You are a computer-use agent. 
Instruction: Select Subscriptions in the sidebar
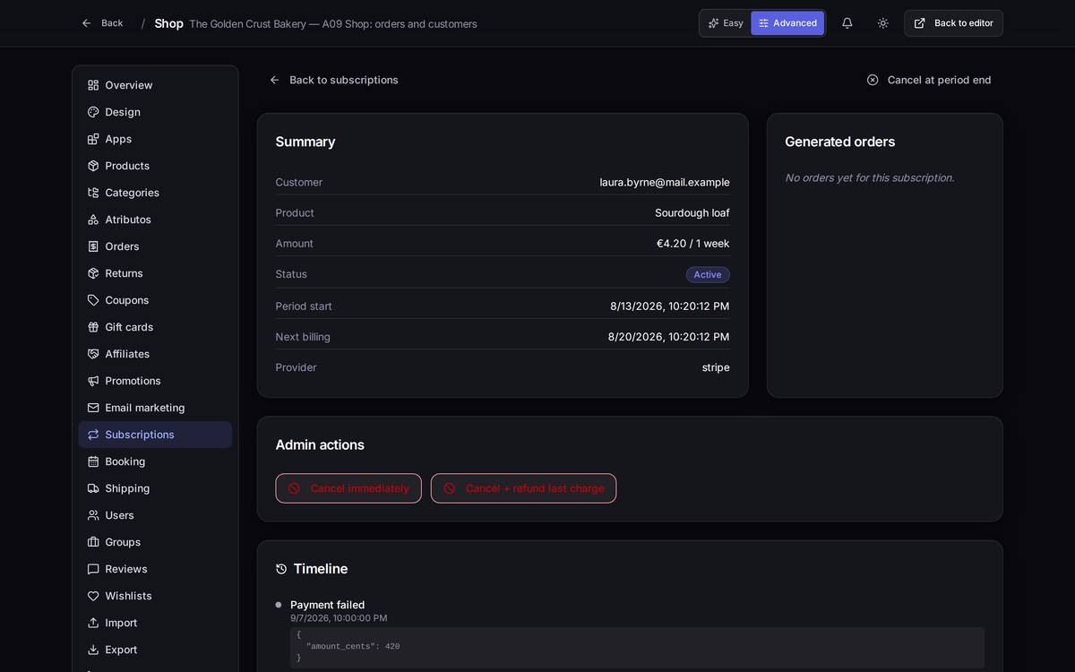coord(155,435)
